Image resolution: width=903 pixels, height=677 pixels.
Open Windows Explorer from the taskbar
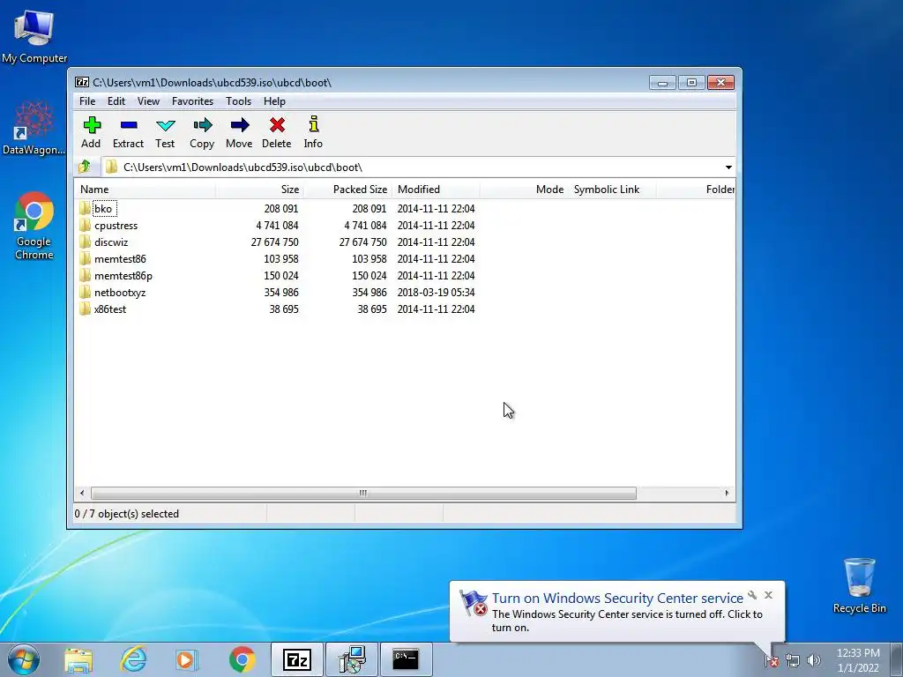(x=78, y=659)
